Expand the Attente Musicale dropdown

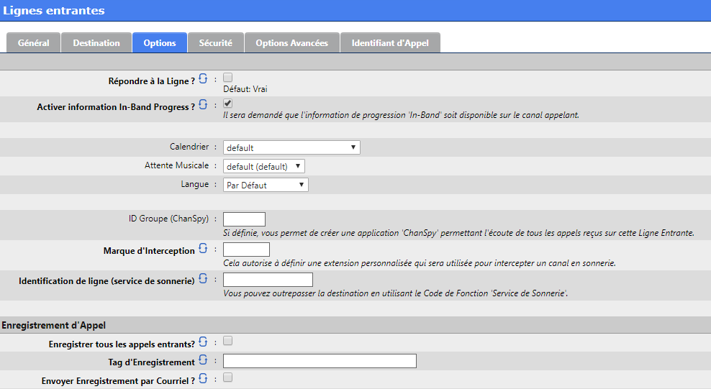click(x=264, y=166)
